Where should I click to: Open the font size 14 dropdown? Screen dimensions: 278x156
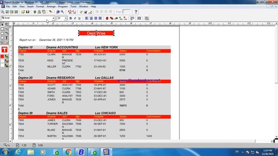[x=66, y=18]
